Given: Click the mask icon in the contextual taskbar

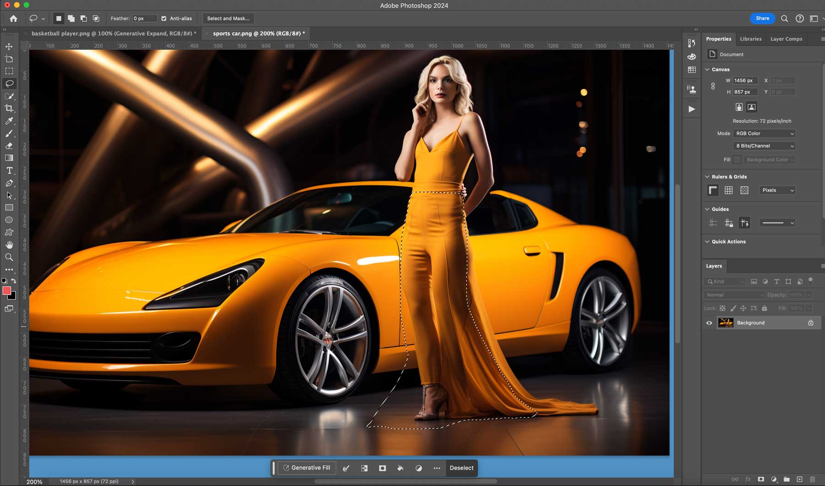Looking at the screenshot, I should pyautogui.click(x=382, y=468).
